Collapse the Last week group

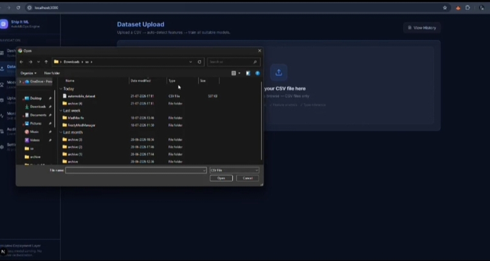61,110
